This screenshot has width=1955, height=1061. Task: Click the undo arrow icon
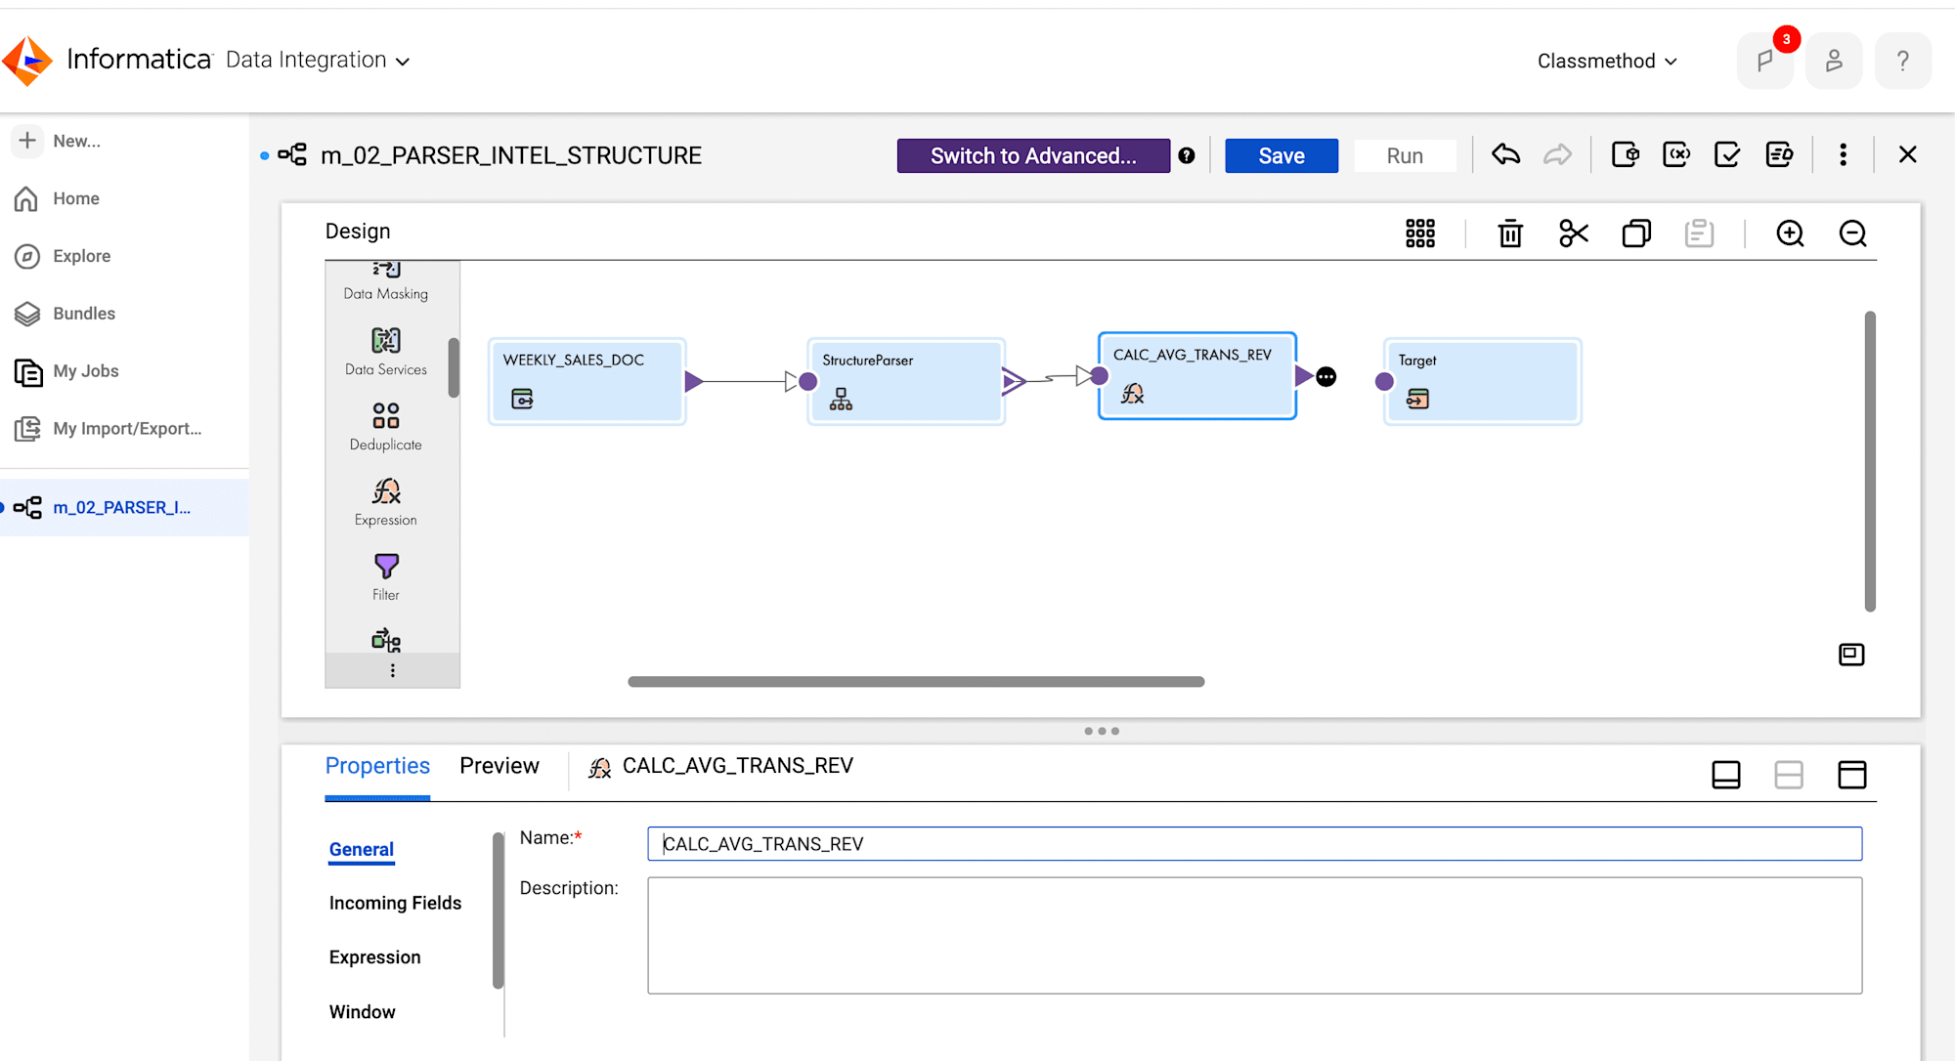tap(1505, 155)
